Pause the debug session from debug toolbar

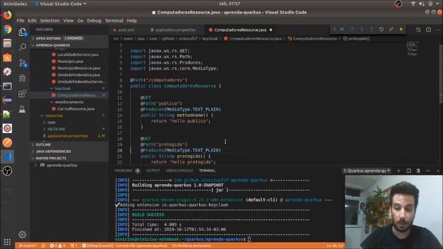point(342,29)
